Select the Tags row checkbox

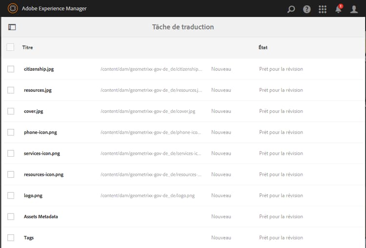point(11,238)
